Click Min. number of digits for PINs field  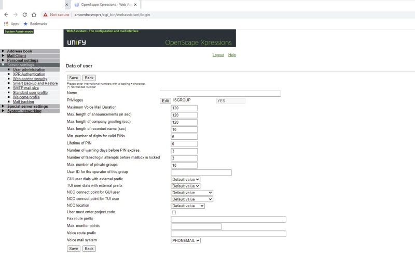pyautogui.click(x=184, y=137)
